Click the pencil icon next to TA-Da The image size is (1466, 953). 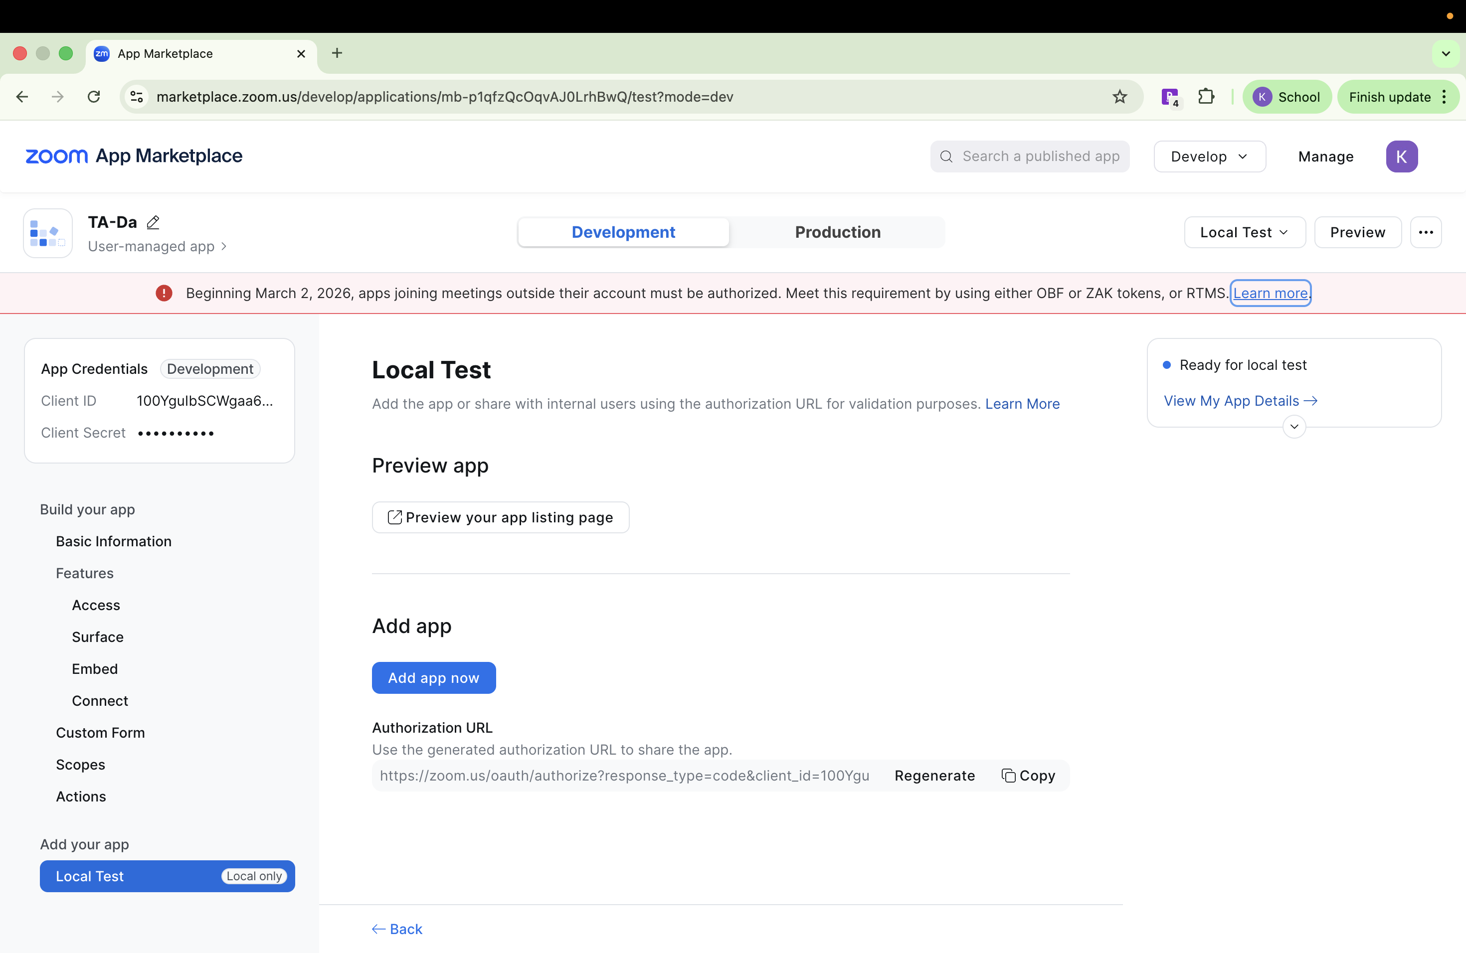(x=153, y=222)
